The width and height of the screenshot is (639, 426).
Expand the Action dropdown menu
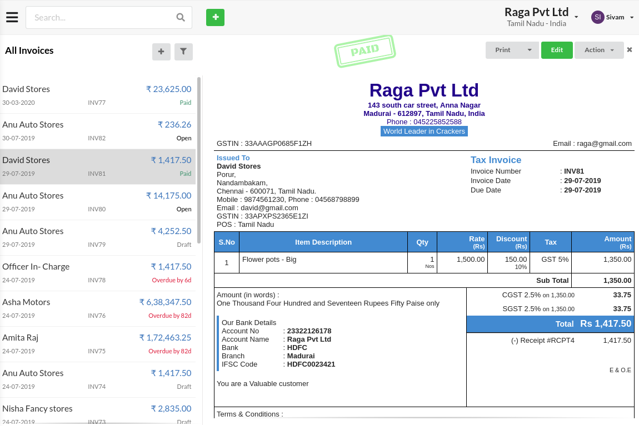tap(599, 50)
